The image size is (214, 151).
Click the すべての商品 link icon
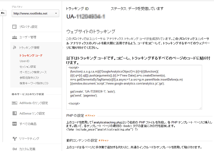[14, 124]
